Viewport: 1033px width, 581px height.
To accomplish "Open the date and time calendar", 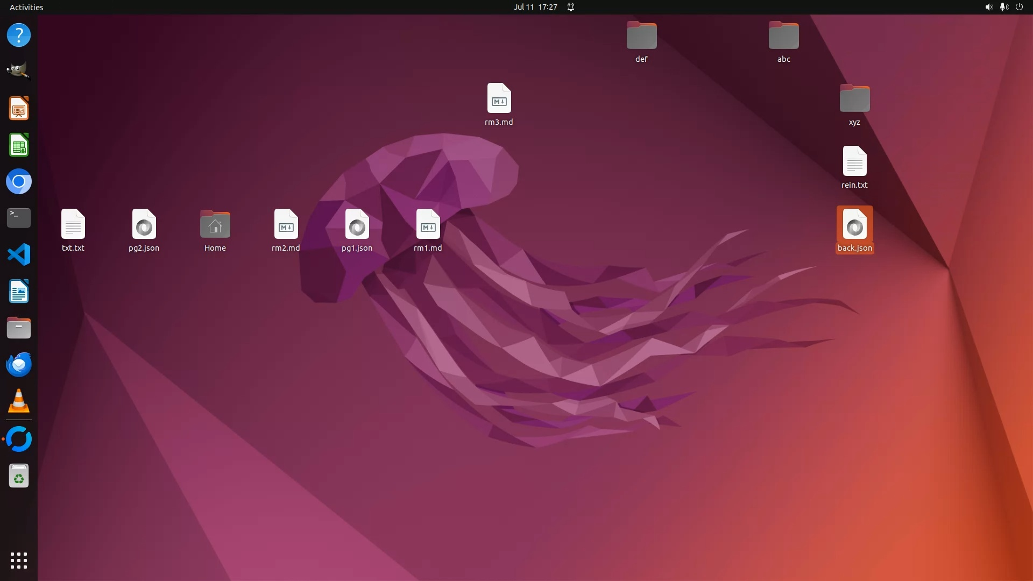I will [x=535, y=7].
